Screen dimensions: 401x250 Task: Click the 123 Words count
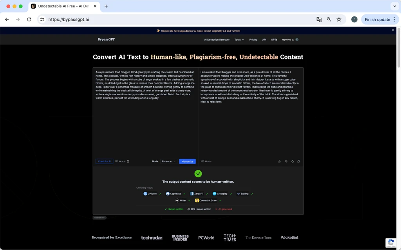pos(206,161)
